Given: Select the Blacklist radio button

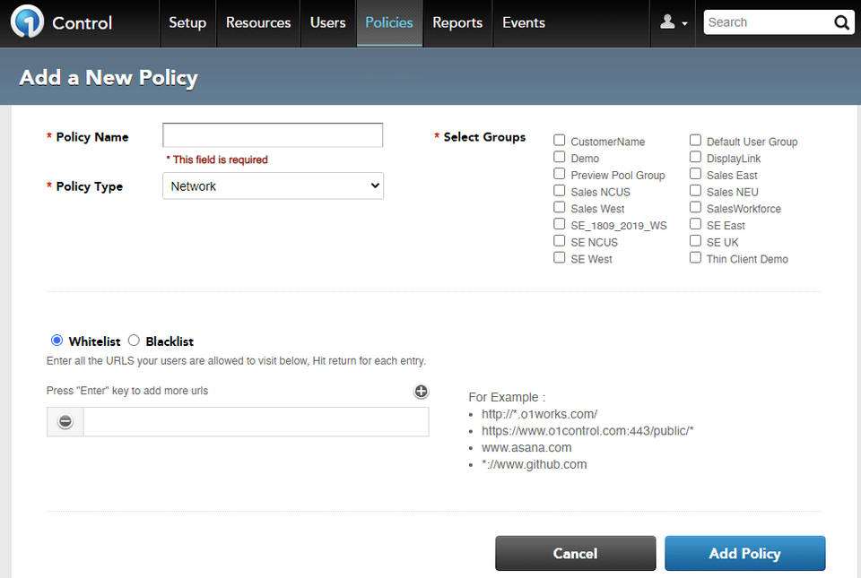Looking at the screenshot, I should 134,341.
